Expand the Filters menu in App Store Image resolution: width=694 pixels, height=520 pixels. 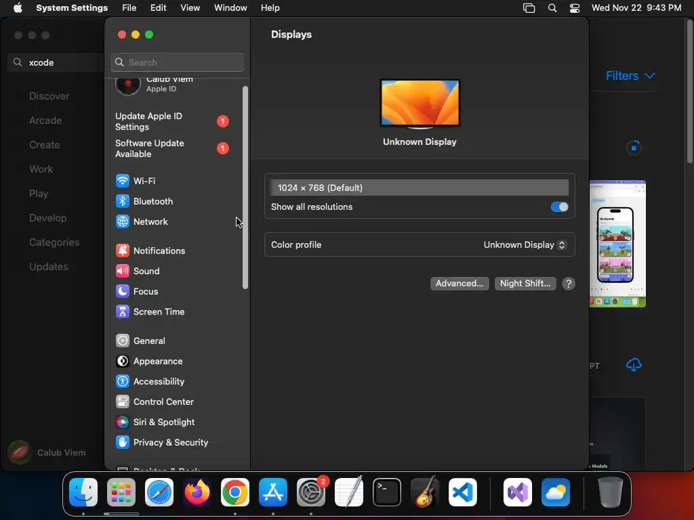630,76
